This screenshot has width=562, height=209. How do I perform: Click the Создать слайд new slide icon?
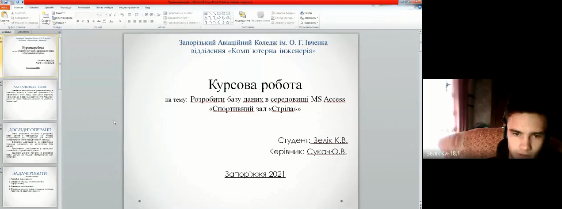pyautogui.click(x=46, y=15)
